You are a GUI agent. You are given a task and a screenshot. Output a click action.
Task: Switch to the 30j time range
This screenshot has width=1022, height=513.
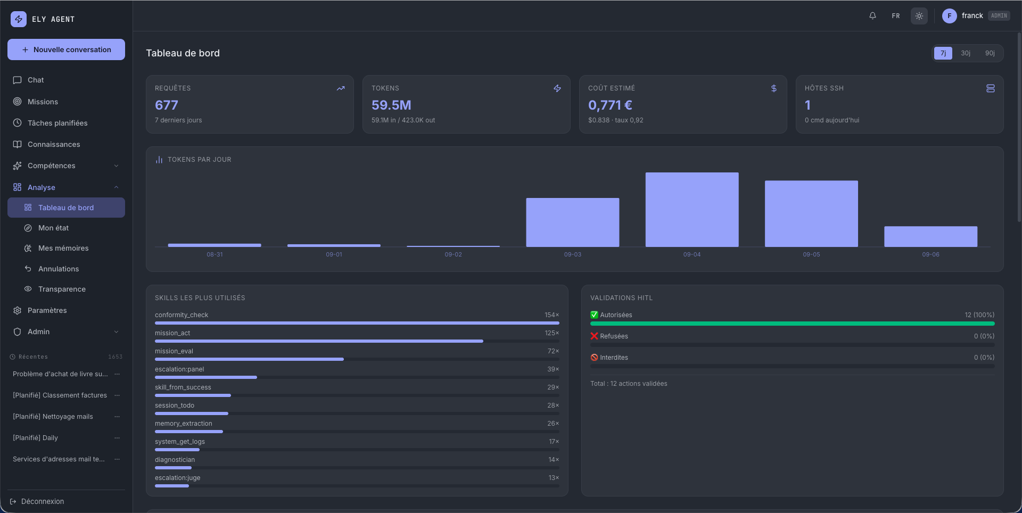coord(966,53)
